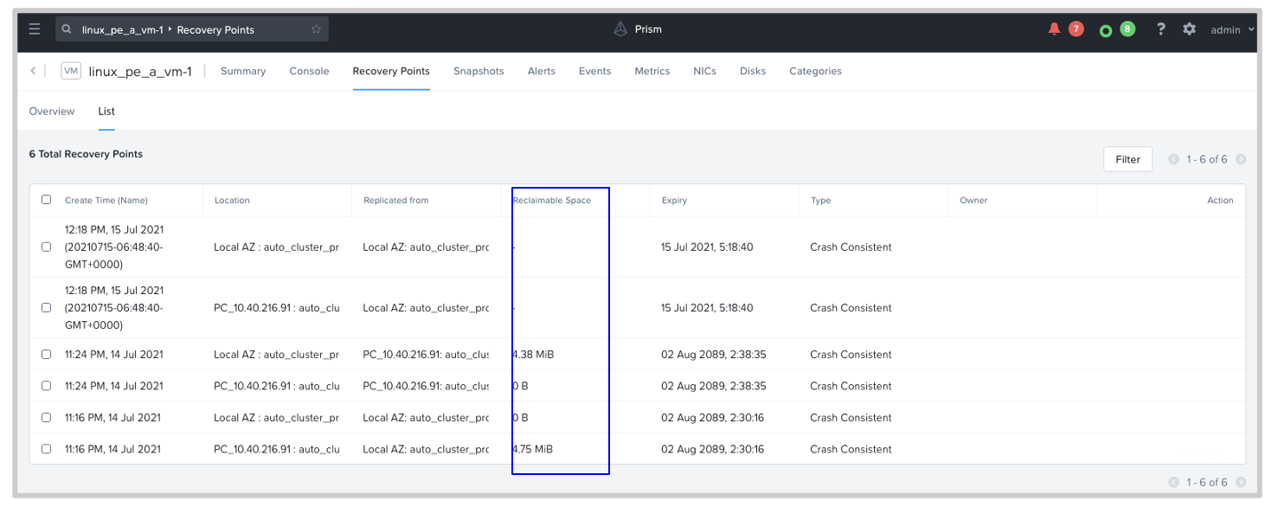This screenshot has height=507, width=1272.
Task: Sort by Location column header
Action: tap(232, 200)
